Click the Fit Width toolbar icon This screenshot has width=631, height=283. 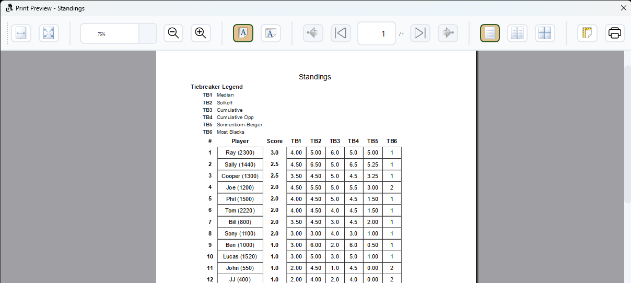click(x=21, y=33)
